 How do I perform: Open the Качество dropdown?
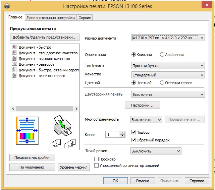[x=168, y=75]
